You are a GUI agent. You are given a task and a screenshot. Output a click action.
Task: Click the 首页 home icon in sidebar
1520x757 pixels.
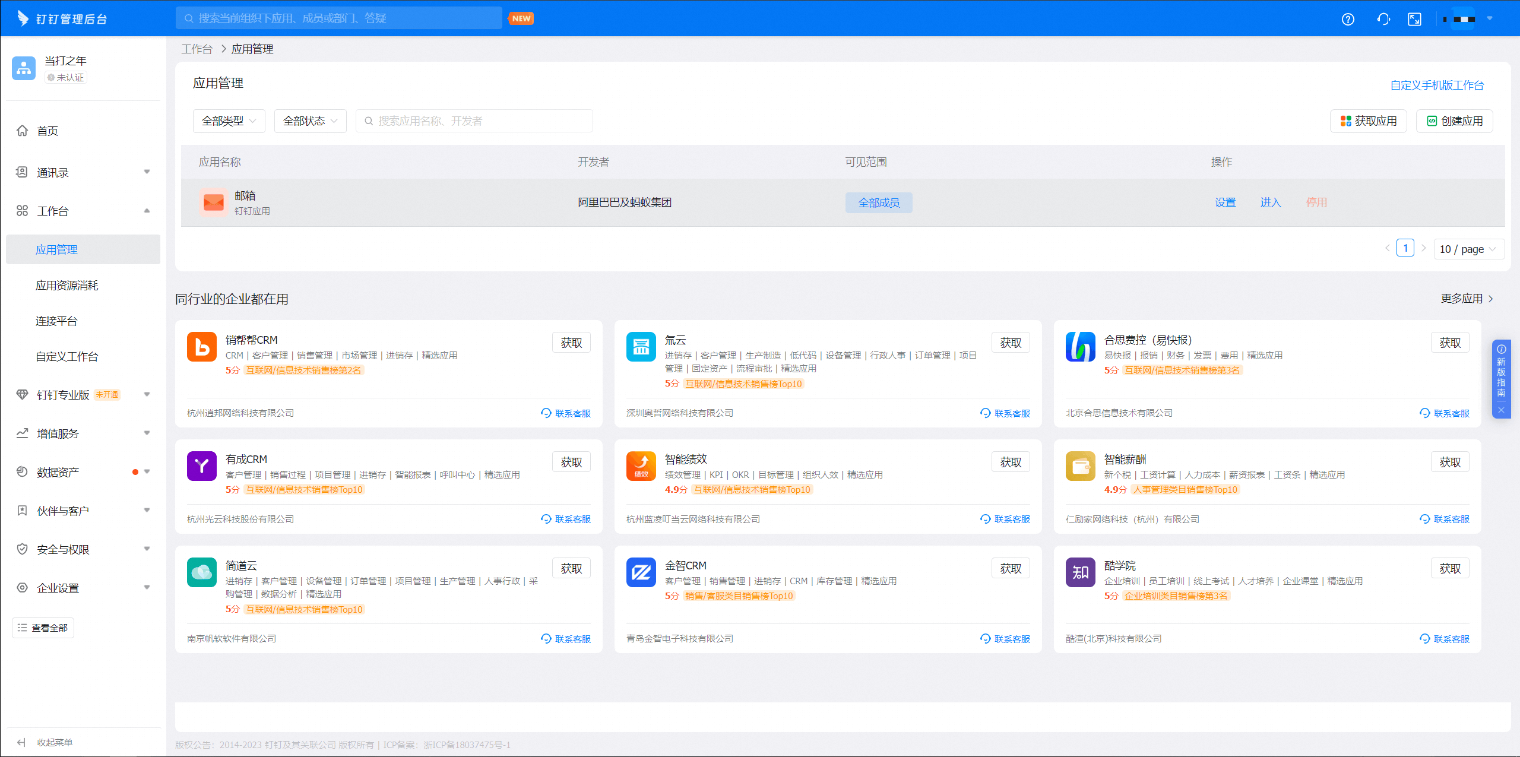(x=22, y=131)
